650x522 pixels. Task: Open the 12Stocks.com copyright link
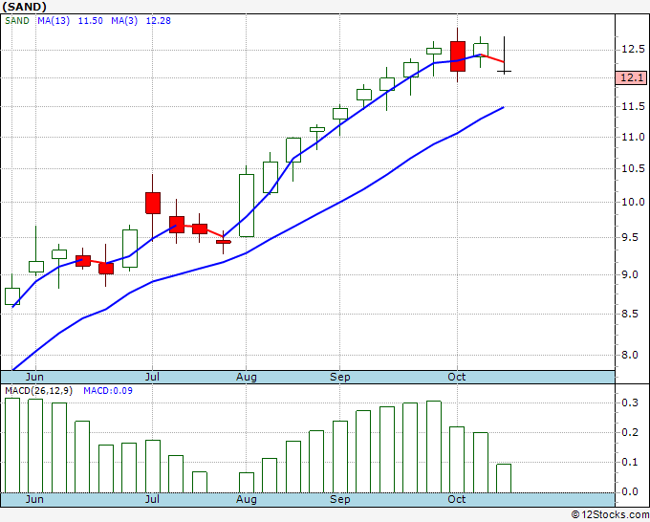(x=610, y=515)
